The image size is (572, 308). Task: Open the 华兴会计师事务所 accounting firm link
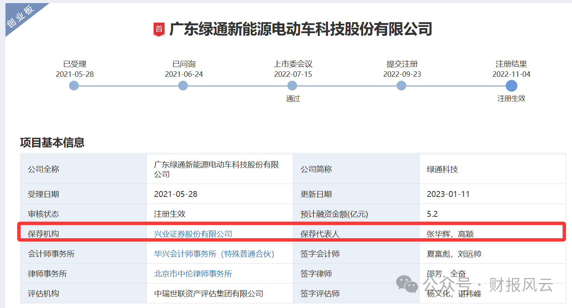[214, 253]
